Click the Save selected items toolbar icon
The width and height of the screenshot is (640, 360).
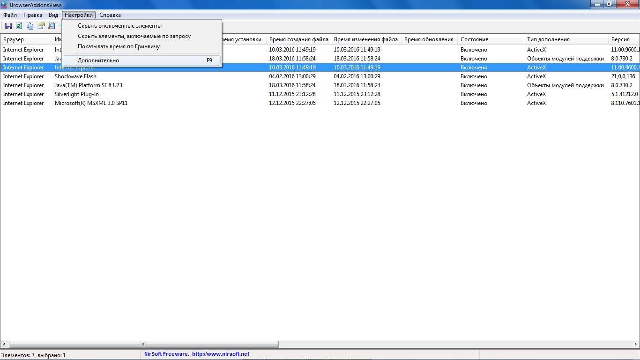[8, 26]
